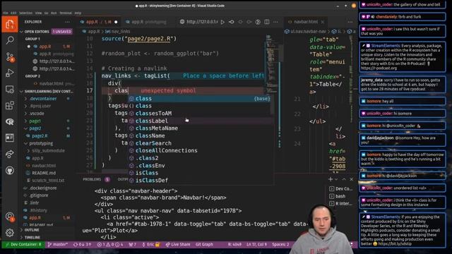The image size is (452, 254).
Task: Click the Split Editor icon
Action: pyautogui.click(x=267, y=22)
